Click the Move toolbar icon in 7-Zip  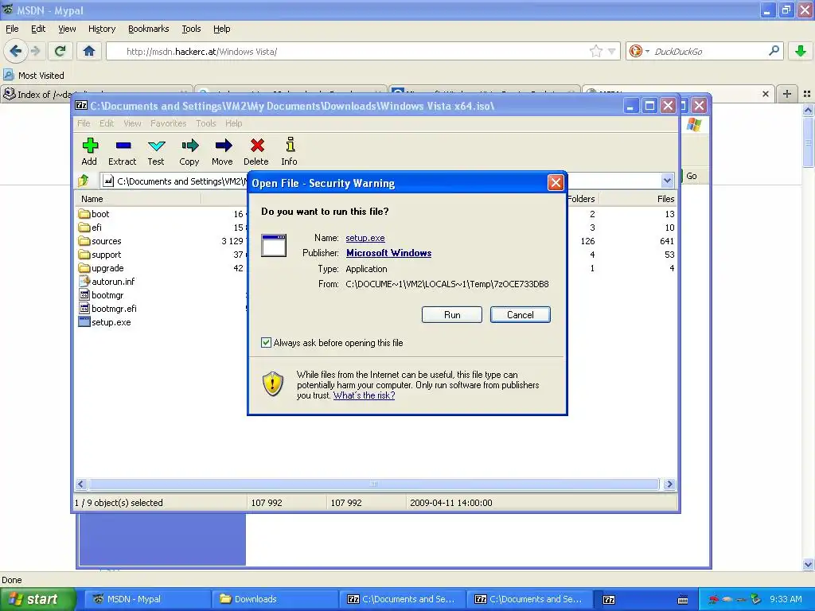(223, 146)
